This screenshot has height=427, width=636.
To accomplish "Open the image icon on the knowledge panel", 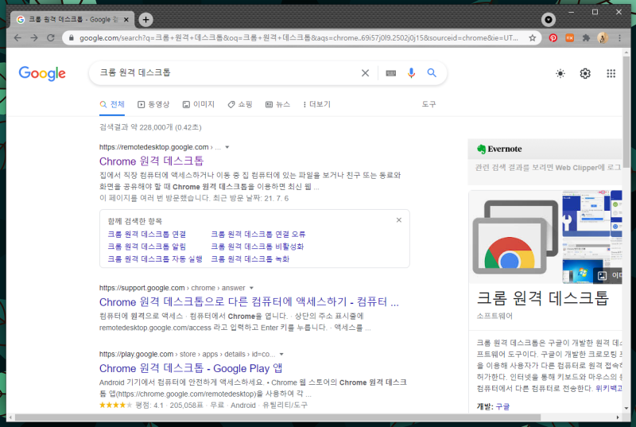I will [x=603, y=276].
